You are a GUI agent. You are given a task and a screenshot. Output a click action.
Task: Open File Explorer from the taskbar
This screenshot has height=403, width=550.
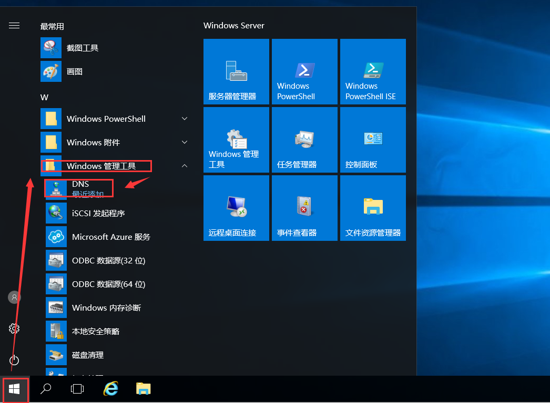tap(143, 389)
